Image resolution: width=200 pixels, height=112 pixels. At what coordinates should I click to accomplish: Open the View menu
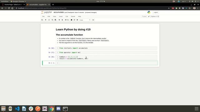(54, 16)
